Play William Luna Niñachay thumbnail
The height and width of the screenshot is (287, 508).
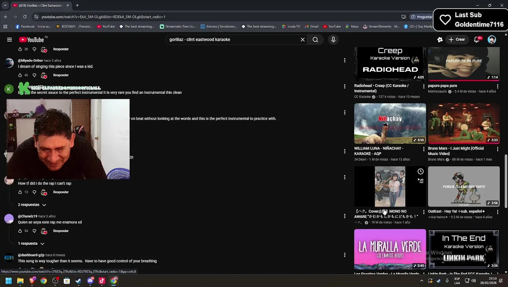390,124
